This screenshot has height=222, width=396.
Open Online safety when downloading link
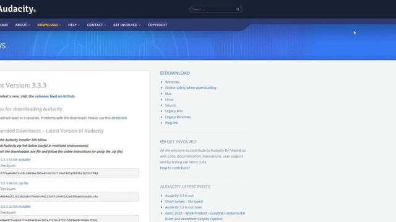[191, 88]
